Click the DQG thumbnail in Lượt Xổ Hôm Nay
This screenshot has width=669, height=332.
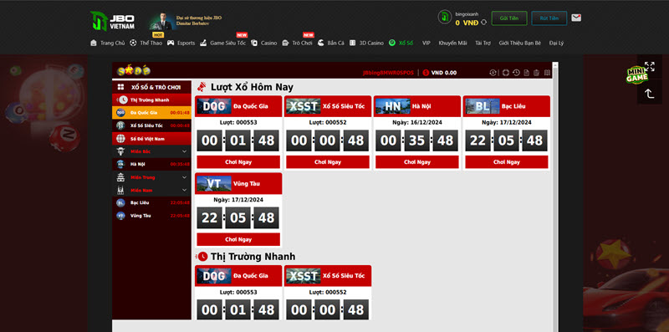tap(214, 106)
